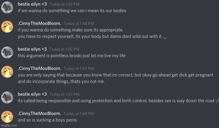Click the 'bestie eilyn <3' username at 1:45 PM
Viewport: 219px width, 128px height.
32,49
